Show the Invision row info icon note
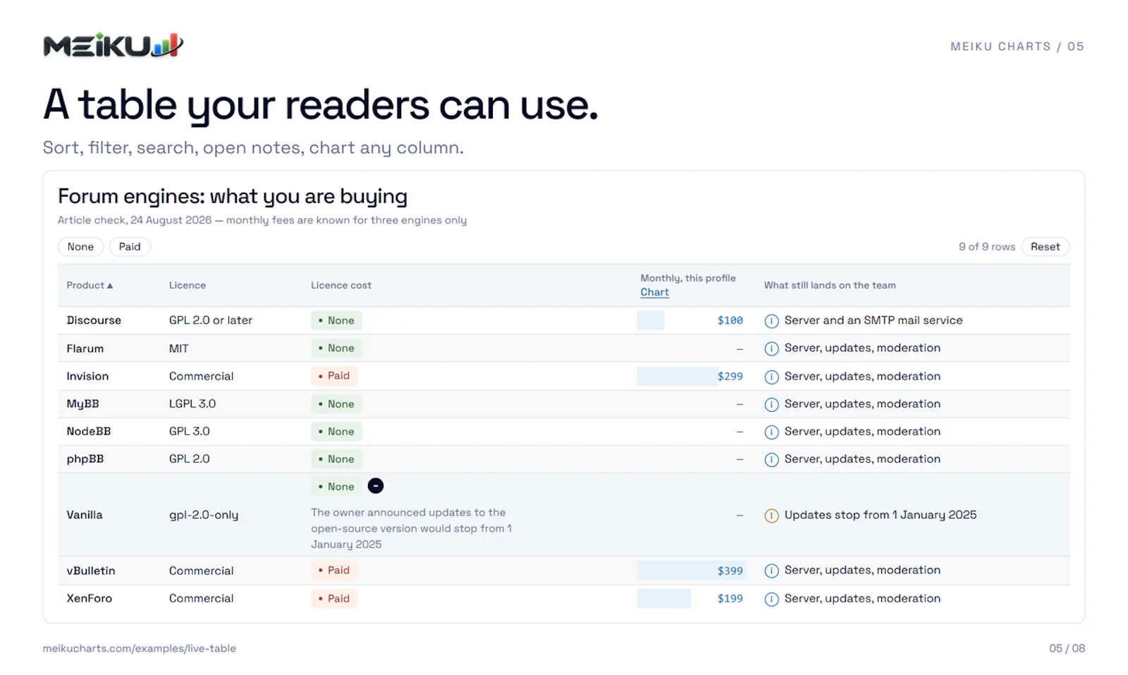 tap(771, 377)
